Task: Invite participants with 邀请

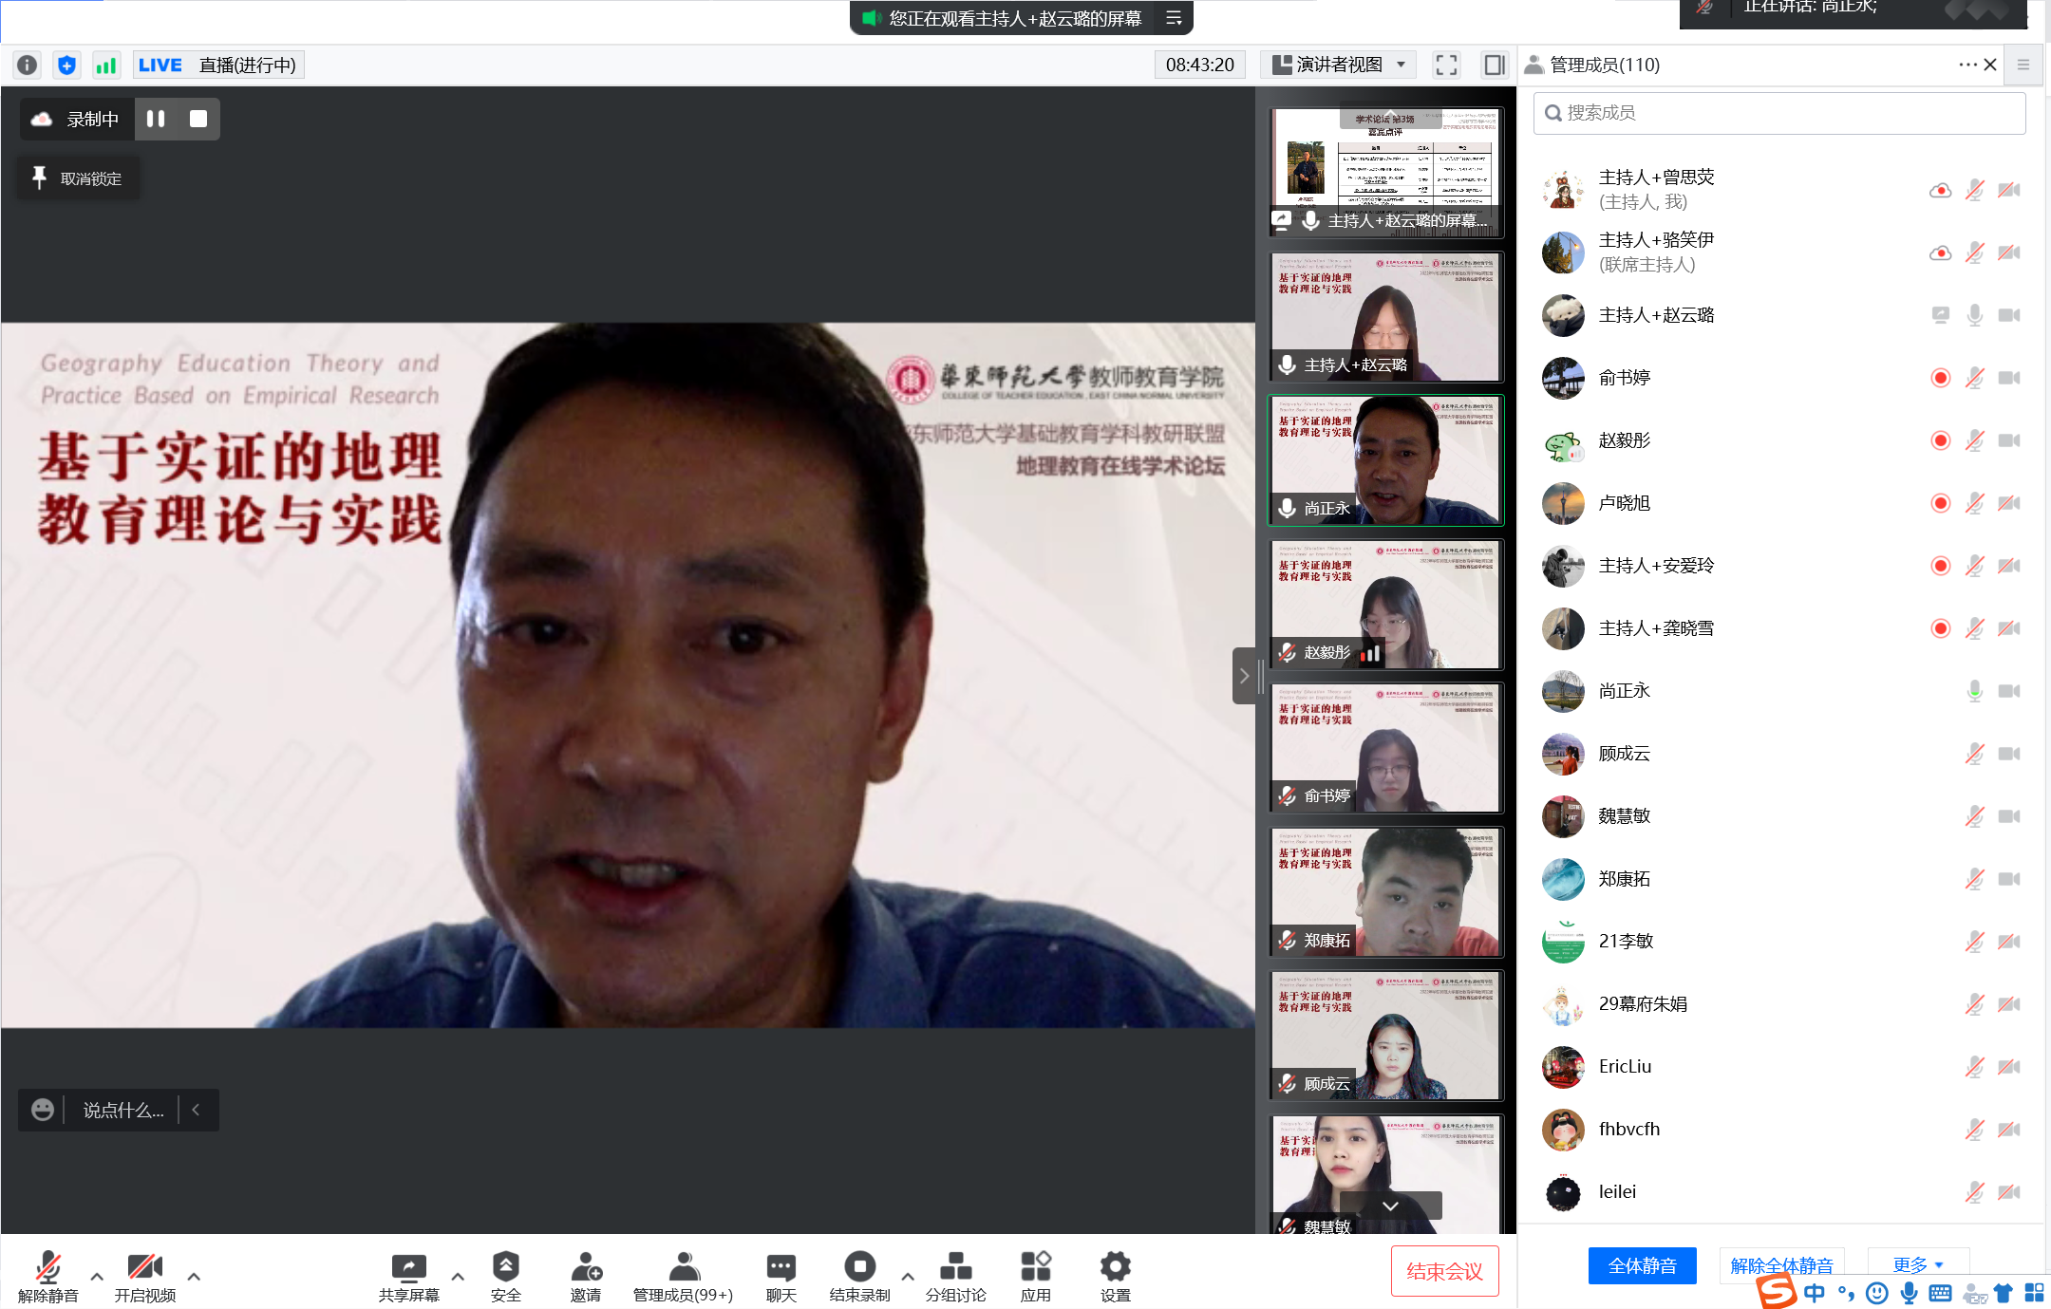Action: pyautogui.click(x=586, y=1276)
